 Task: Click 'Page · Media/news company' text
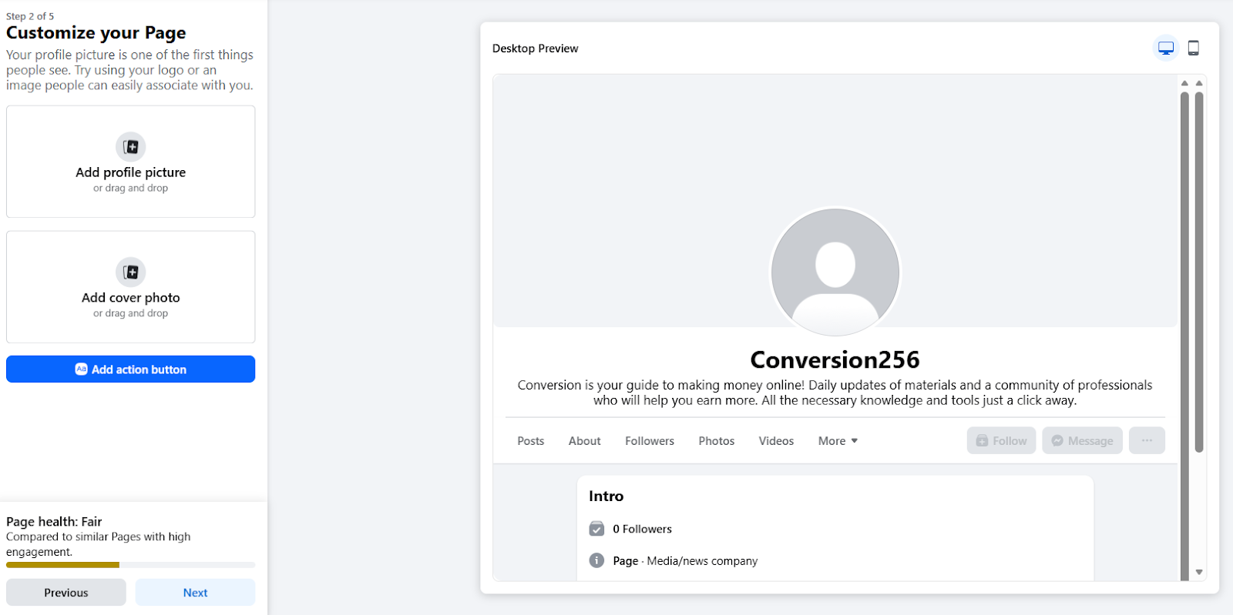tap(685, 561)
